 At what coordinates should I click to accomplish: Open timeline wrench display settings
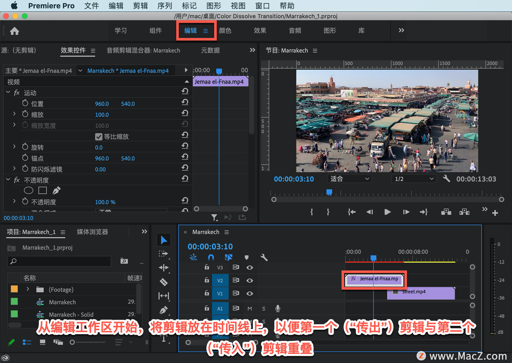coord(264,257)
